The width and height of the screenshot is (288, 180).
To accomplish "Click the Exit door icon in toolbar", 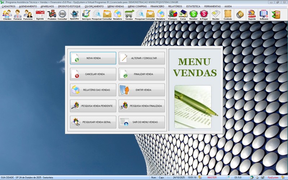I will point(276,14).
